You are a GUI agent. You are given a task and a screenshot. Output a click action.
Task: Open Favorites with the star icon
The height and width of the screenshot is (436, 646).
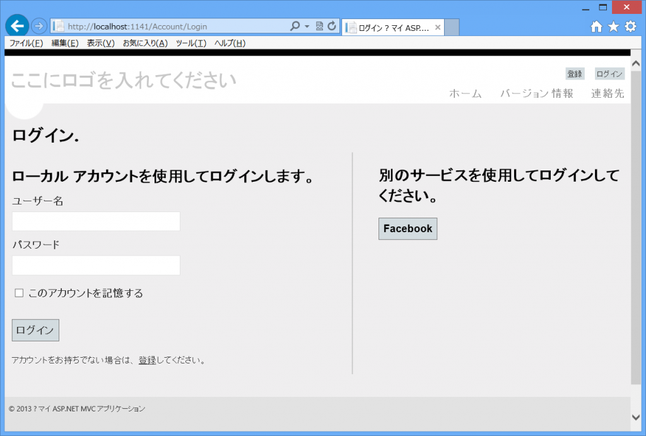pos(613,27)
